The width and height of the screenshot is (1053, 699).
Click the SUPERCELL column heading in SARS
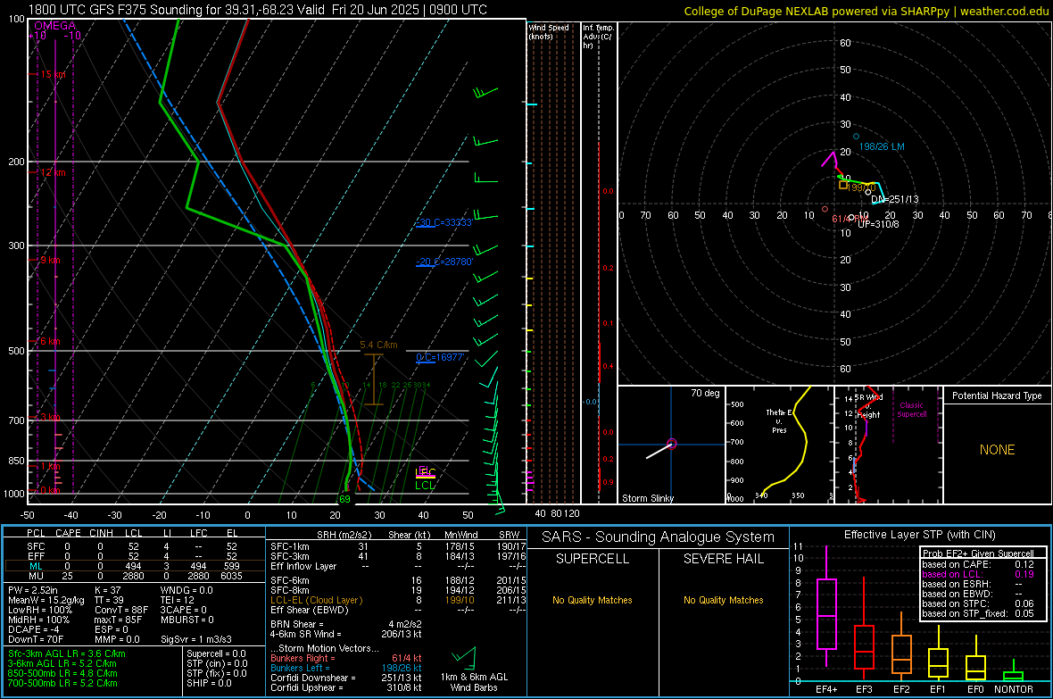[593, 559]
